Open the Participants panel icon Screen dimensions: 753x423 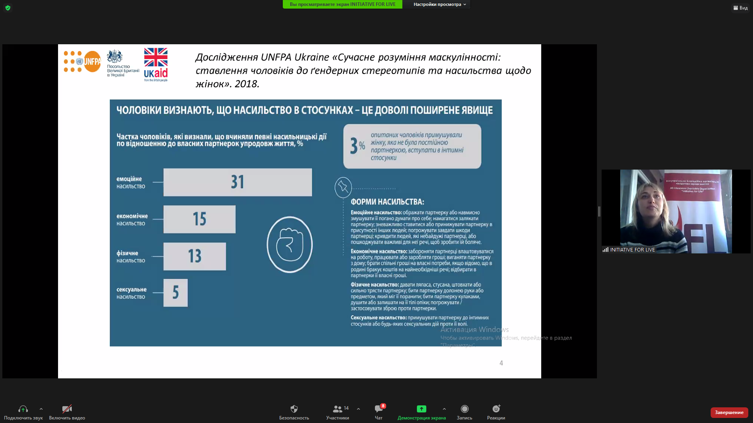point(337,409)
